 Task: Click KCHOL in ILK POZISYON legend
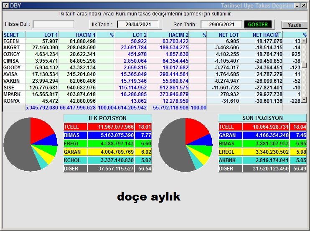75,160
